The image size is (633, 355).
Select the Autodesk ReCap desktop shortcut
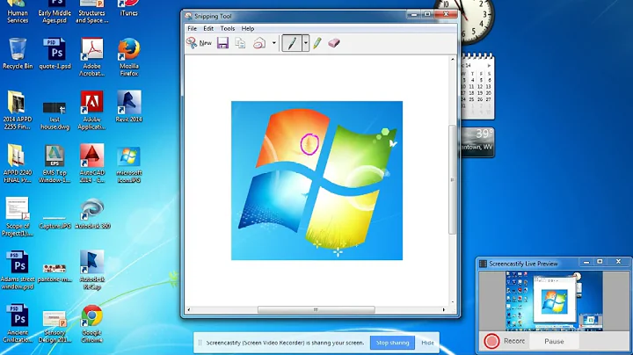tap(92, 270)
